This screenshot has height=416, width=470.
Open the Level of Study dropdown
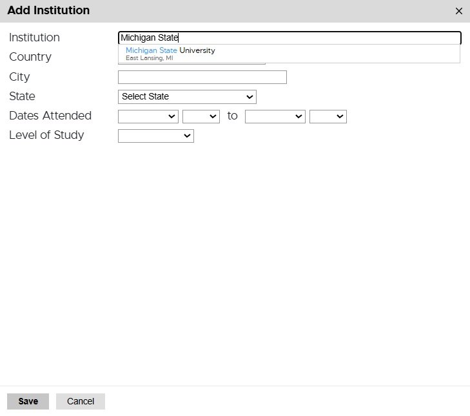(156, 136)
